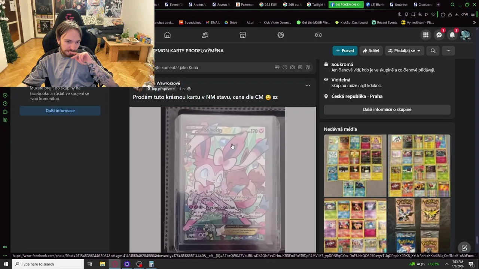
Task: Open the browser extensions cube icon
Action: (x=443, y=14)
